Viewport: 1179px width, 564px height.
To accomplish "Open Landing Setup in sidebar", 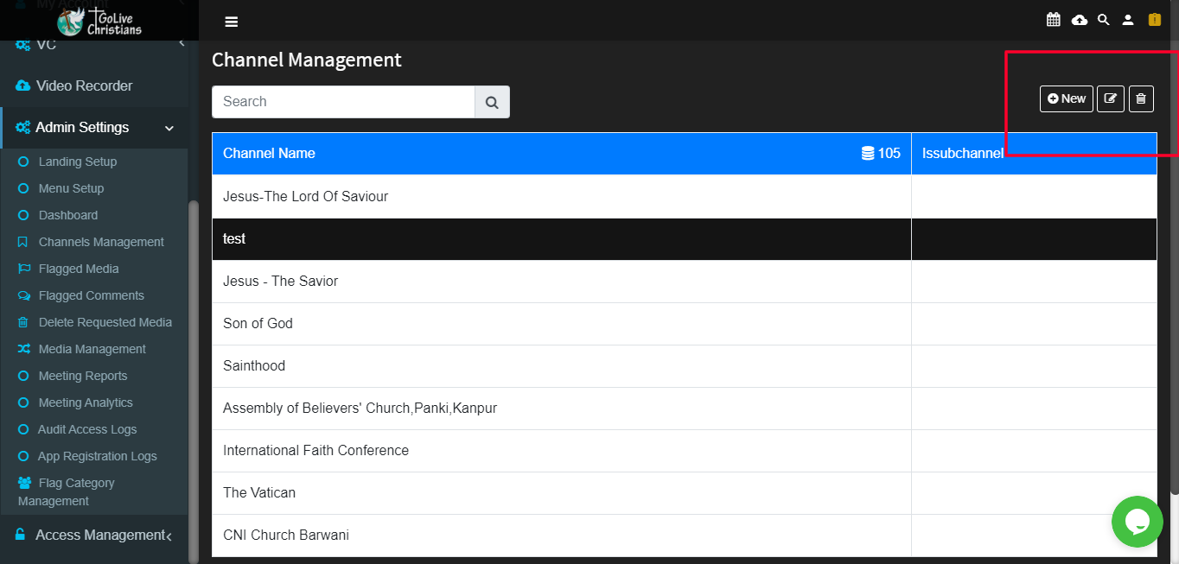I will tap(78, 162).
